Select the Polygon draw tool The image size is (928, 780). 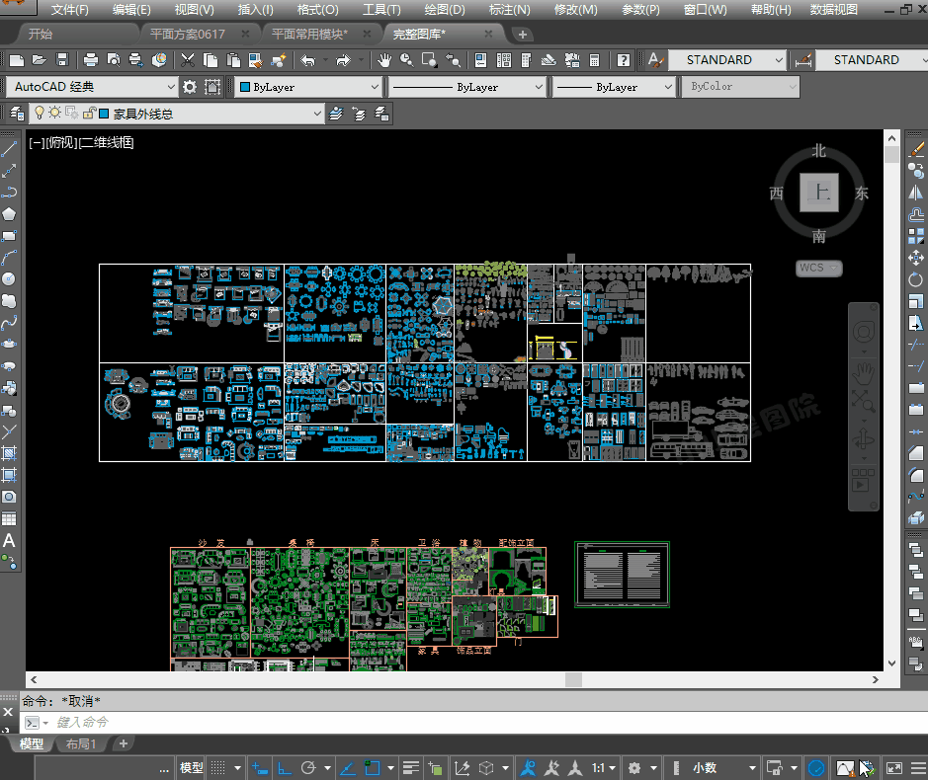[x=9, y=214]
